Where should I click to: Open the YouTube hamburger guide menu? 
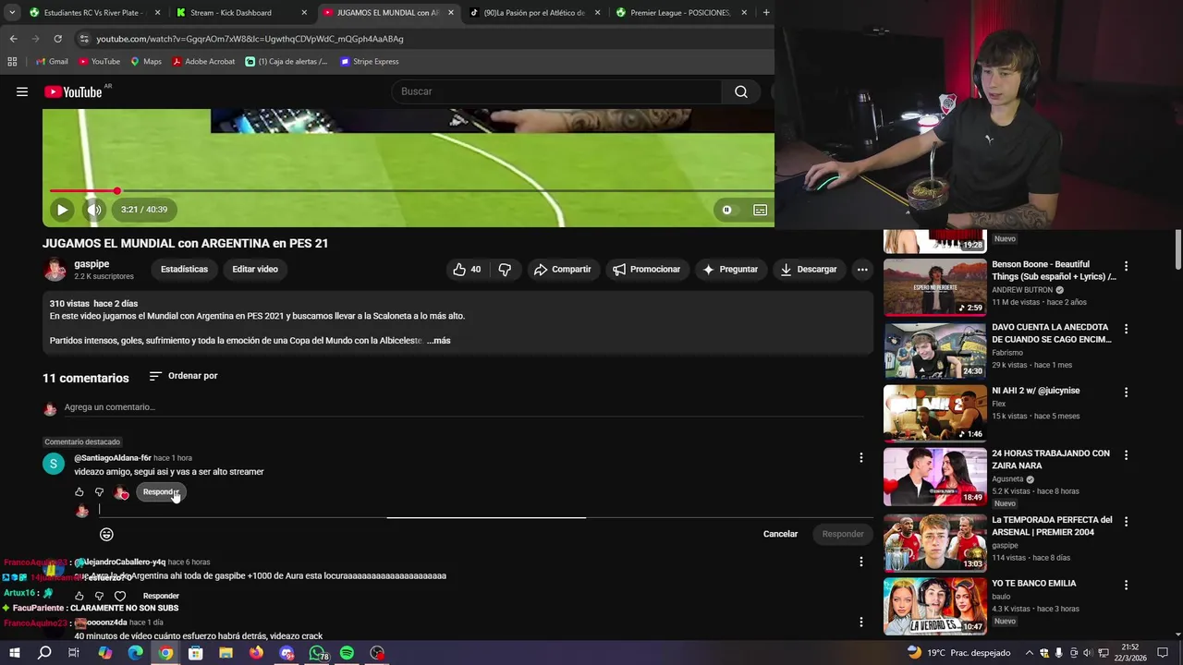22,91
